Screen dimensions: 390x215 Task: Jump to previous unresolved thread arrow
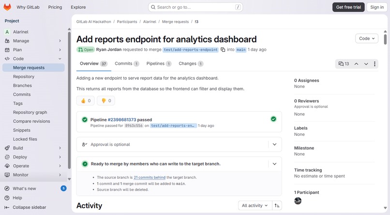tap(356, 64)
